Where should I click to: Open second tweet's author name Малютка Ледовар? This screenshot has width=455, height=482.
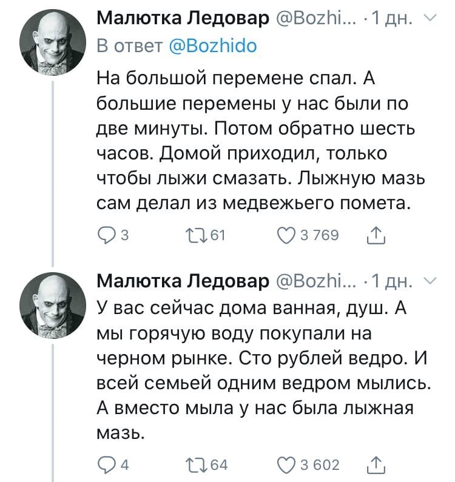183,281
